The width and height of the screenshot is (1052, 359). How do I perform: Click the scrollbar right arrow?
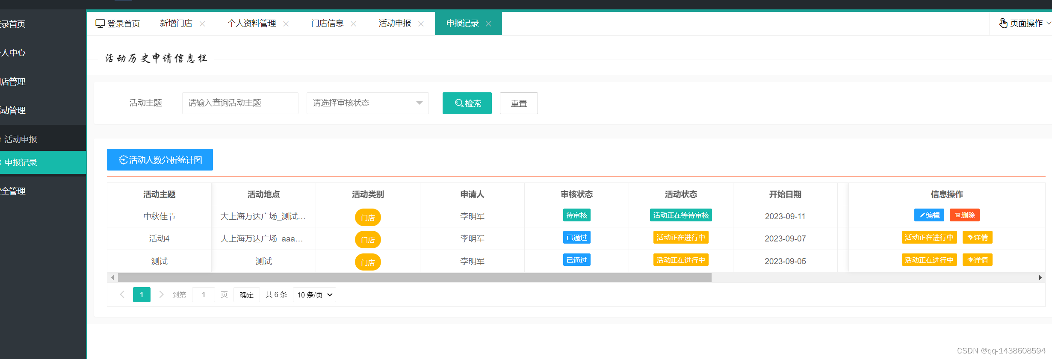click(x=1040, y=277)
